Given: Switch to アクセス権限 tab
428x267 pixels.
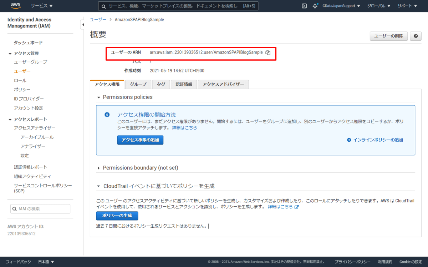Looking at the screenshot, I should pyautogui.click(x=107, y=85).
